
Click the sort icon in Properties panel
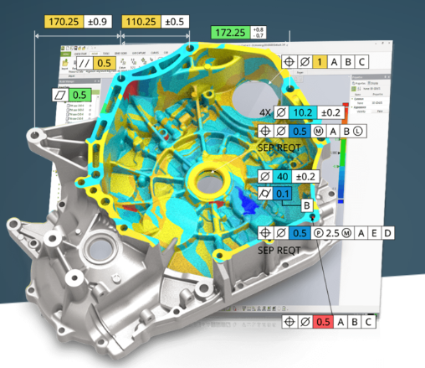(359, 89)
